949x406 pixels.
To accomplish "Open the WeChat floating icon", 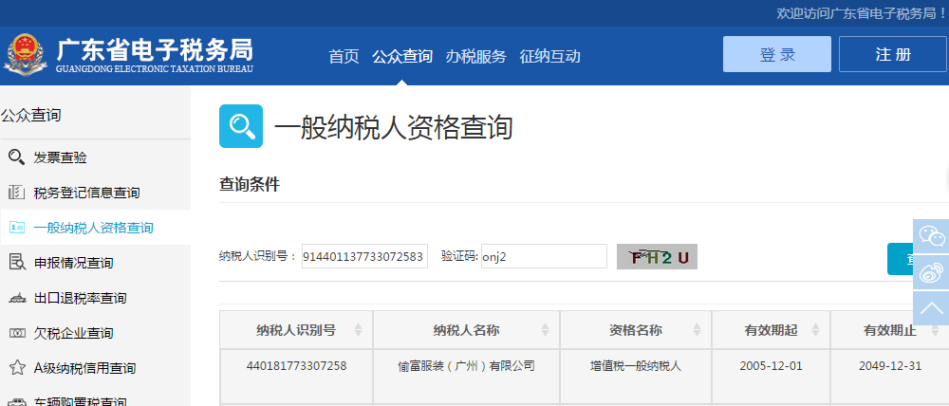I will (932, 236).
